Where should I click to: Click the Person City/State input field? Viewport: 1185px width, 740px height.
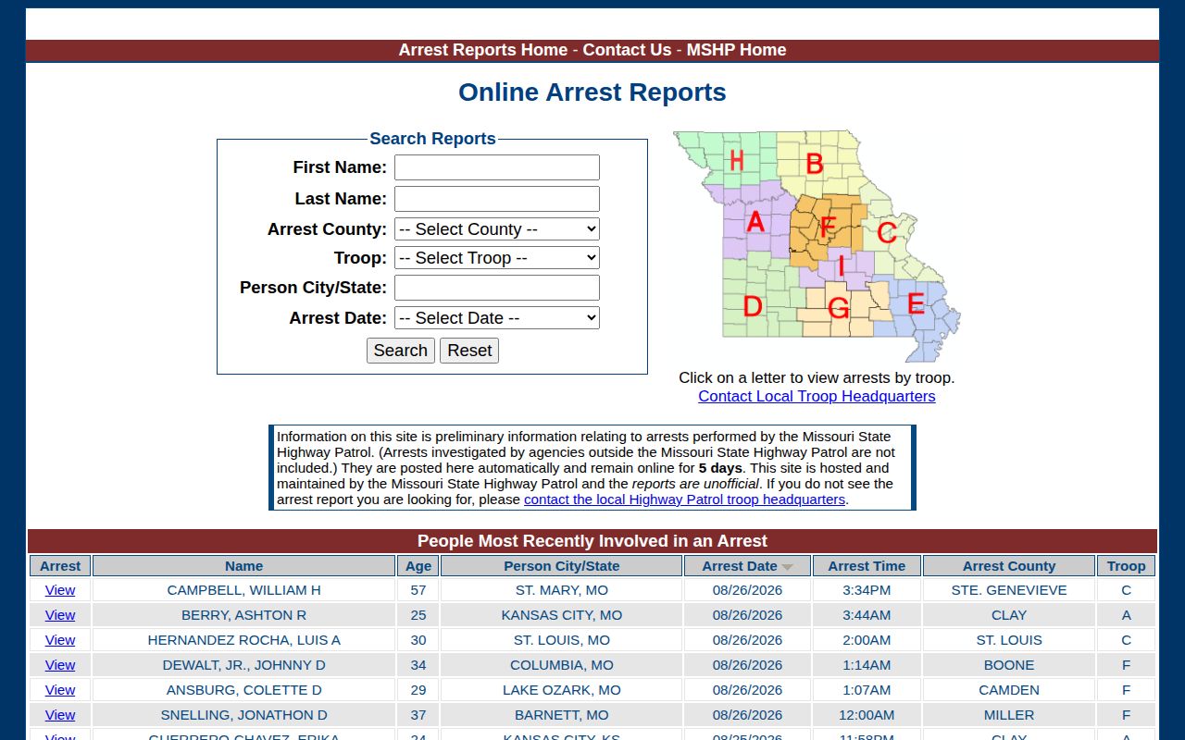click(x=497, y=288)
